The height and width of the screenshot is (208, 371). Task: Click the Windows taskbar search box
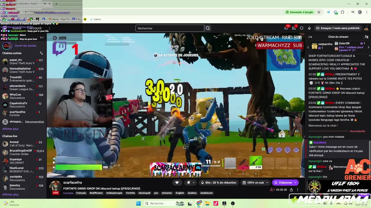(165, 203)
